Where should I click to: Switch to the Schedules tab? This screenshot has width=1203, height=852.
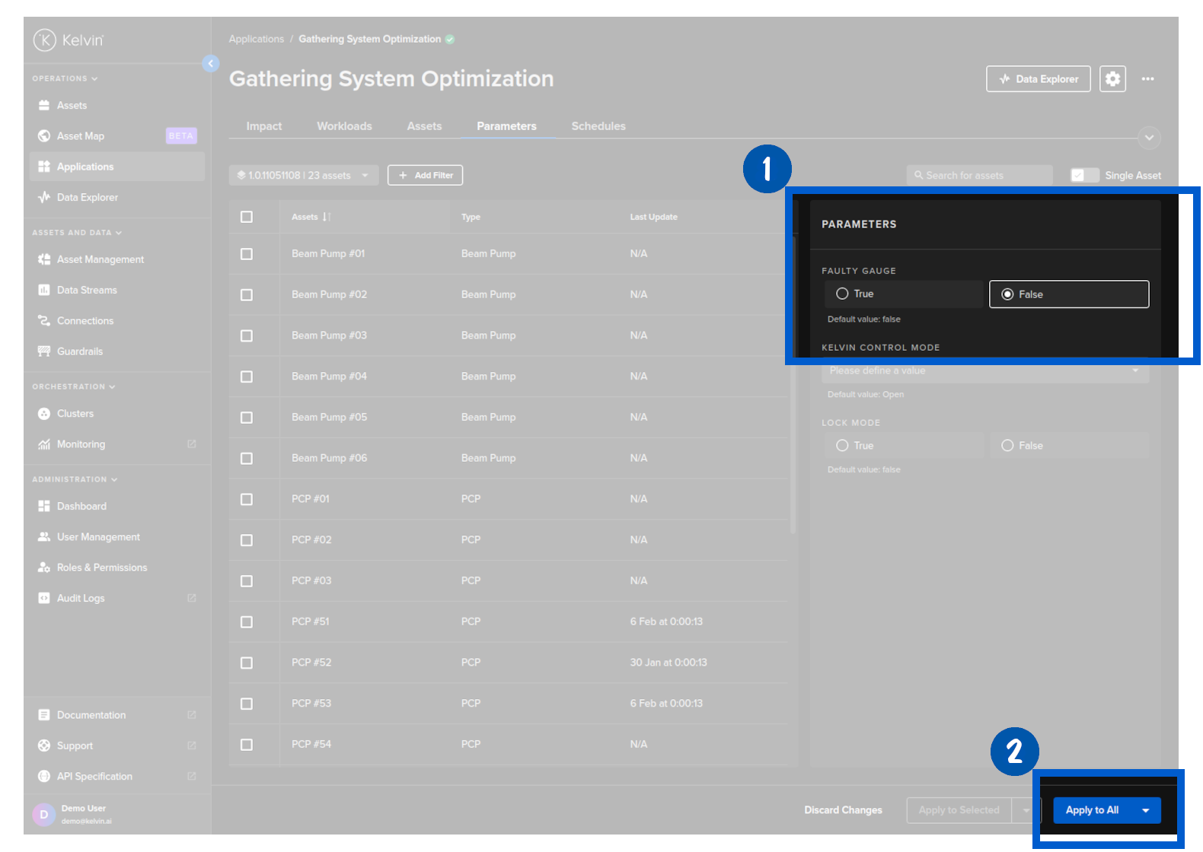(598, 126)
